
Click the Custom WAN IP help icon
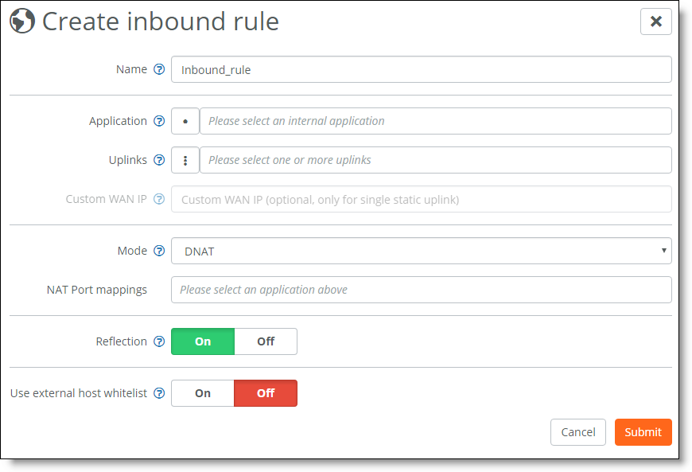point(159,199)
